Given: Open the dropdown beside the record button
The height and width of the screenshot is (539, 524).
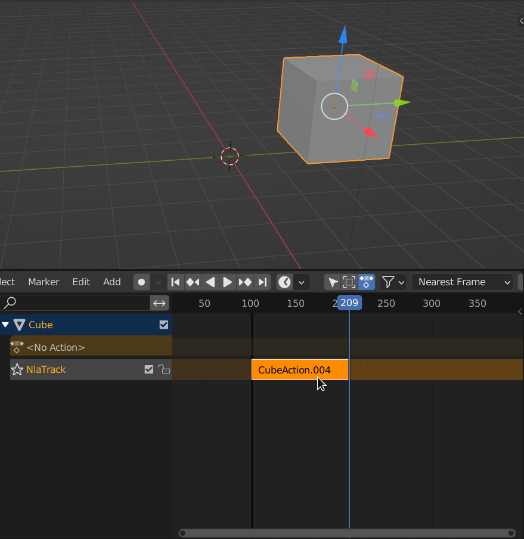Looking at the screenshot, I should (157, 282).
